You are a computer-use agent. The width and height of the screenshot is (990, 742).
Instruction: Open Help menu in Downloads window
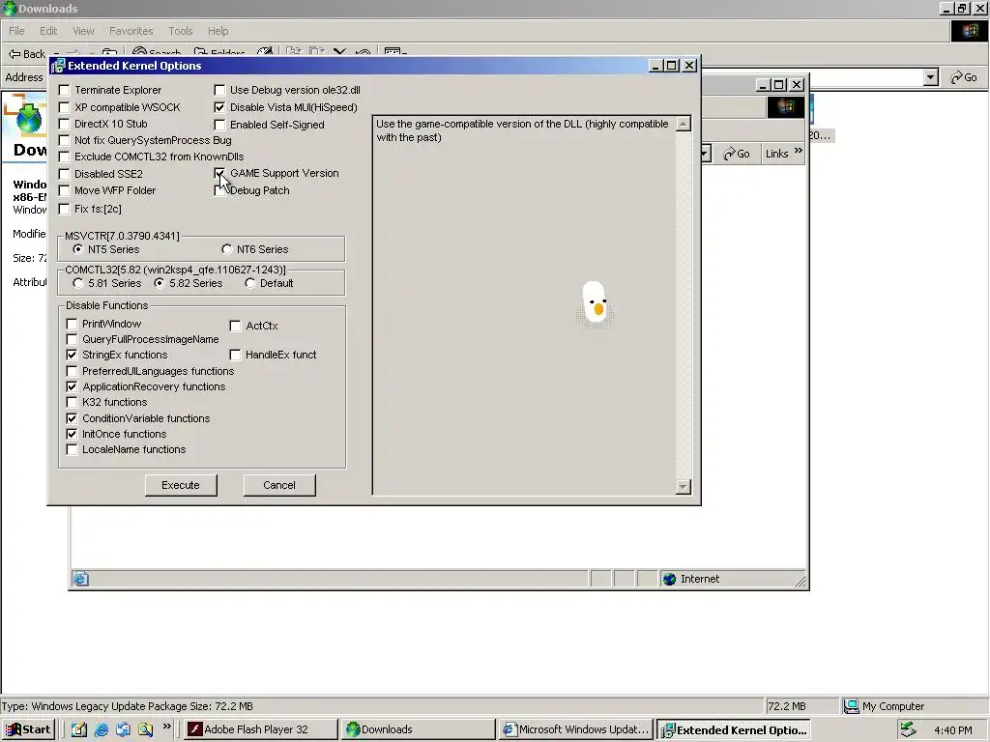click(x=218, y=31)
